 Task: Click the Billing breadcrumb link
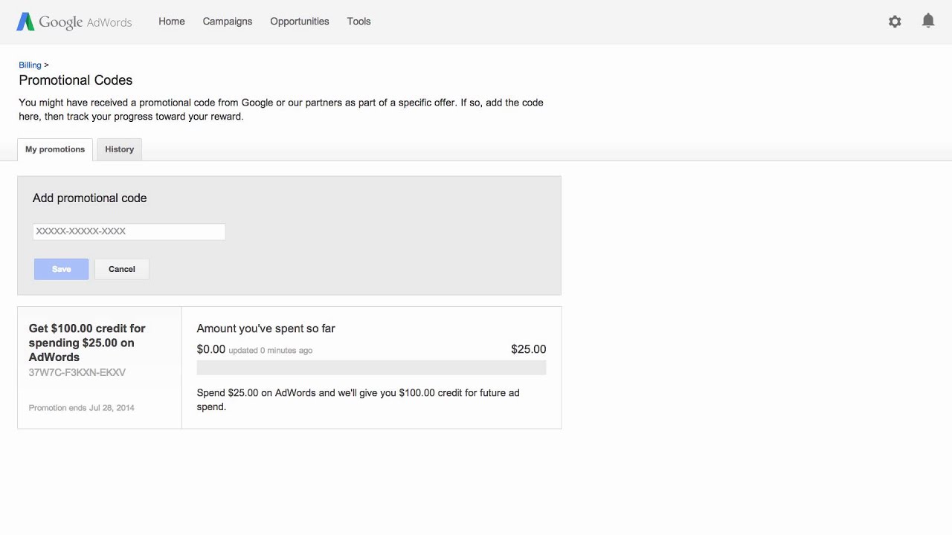coord(30,65)
